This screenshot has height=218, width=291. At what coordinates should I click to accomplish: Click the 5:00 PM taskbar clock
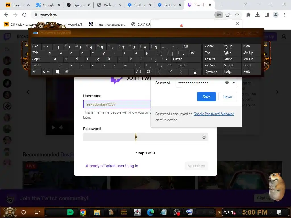(x=255, y=212)
